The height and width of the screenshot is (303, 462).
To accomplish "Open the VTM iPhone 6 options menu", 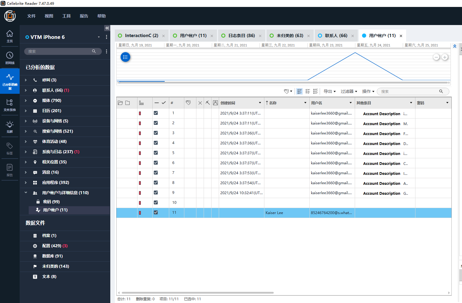I will pyautogui.click(x=106, y=37).
